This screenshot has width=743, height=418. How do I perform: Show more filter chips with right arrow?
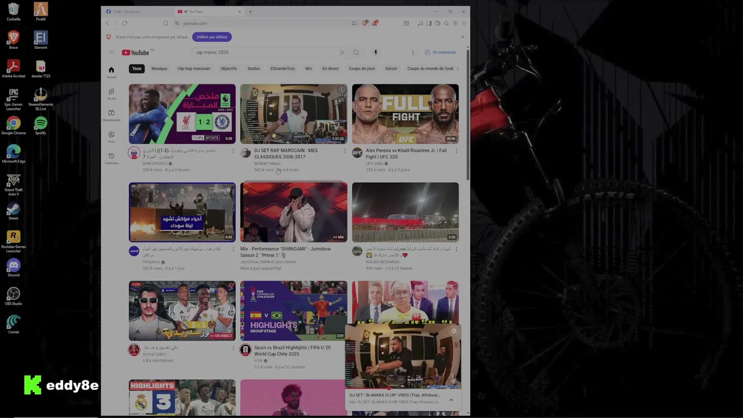(457, 69)
